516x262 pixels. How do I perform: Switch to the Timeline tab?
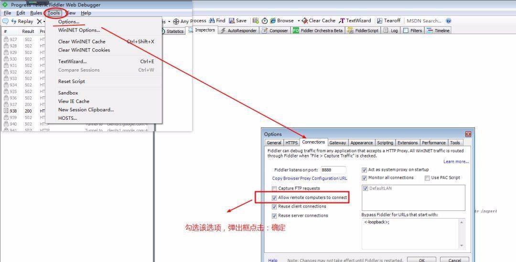click(x=438, y=31)
